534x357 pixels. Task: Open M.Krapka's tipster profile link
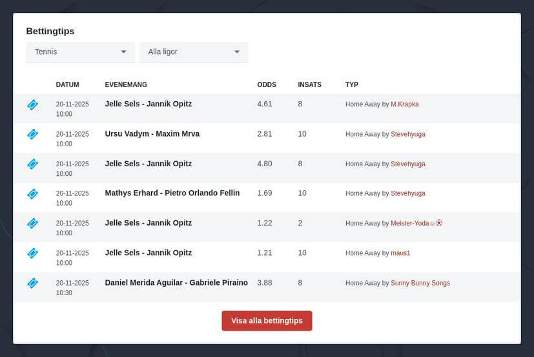(404, 104)
